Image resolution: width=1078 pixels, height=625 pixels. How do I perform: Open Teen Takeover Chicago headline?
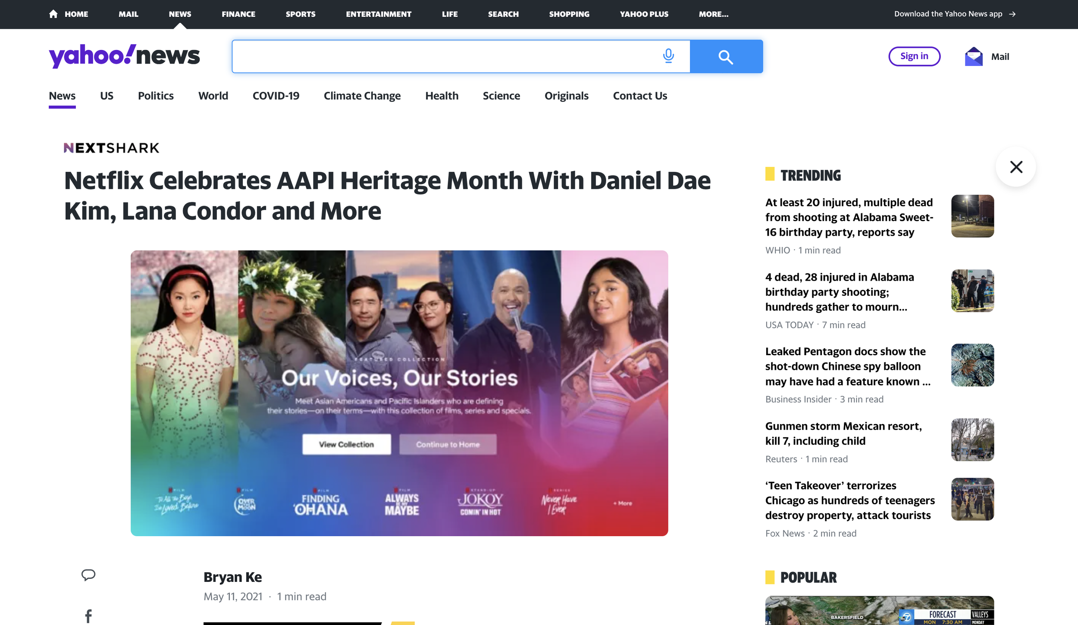850,500
